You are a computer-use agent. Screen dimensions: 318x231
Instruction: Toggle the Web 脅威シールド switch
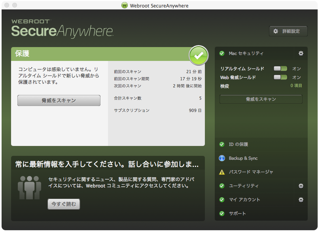click(280, 77)
